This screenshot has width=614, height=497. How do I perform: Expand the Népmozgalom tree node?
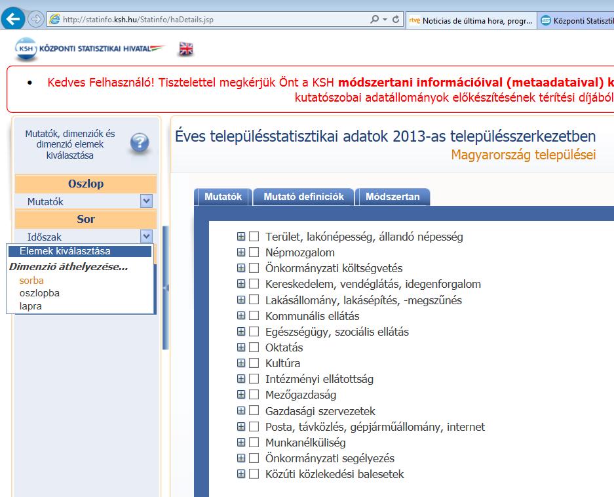click(241, 252)
